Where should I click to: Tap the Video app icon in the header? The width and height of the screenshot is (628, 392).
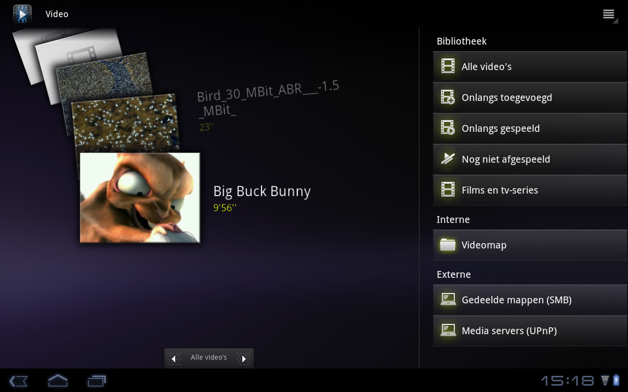click(x=23, y=14)
